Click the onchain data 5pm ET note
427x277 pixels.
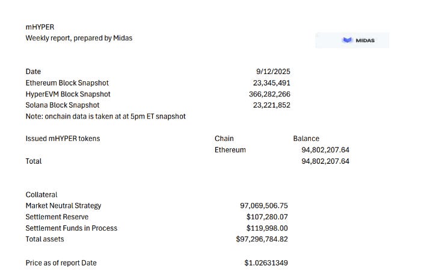pyautogui.click(x=106, y=116)
